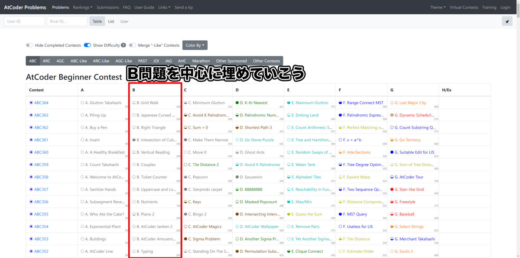Open the Marathon tab
This screenshot has width=520, height=258.
tap(201, 61)
